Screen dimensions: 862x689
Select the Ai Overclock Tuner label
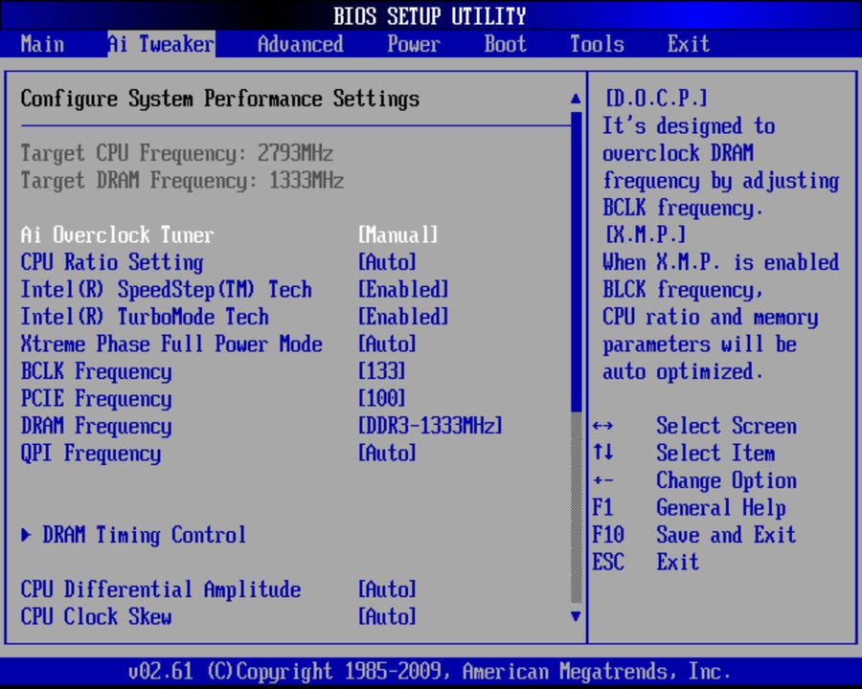pos(117,235)
